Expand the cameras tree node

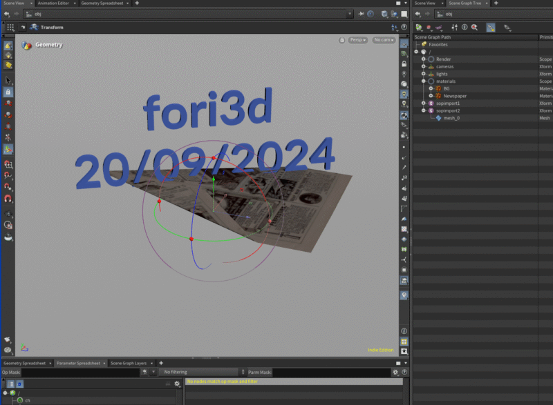[x=423, y=67]
